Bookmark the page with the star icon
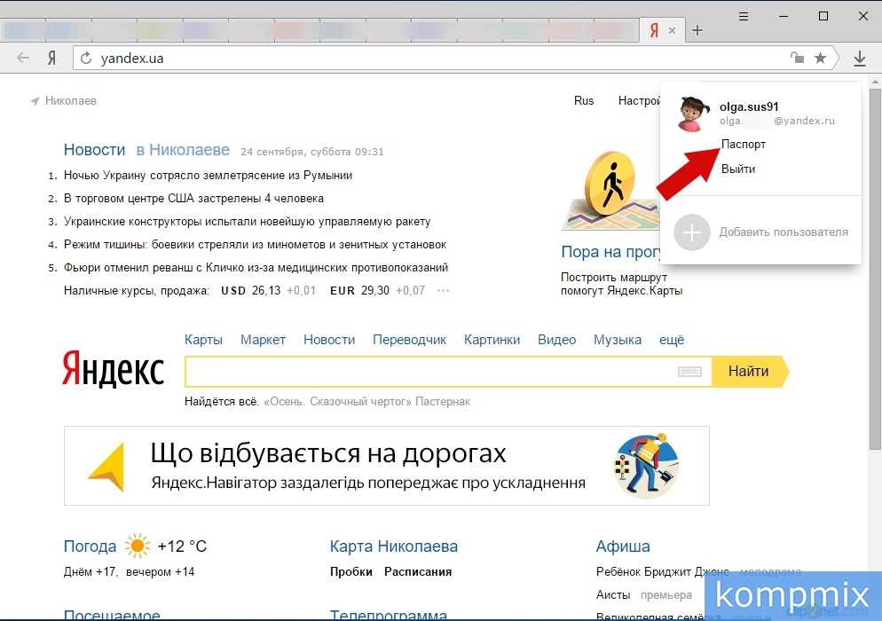The image size is (882, 621). point(821,59)
